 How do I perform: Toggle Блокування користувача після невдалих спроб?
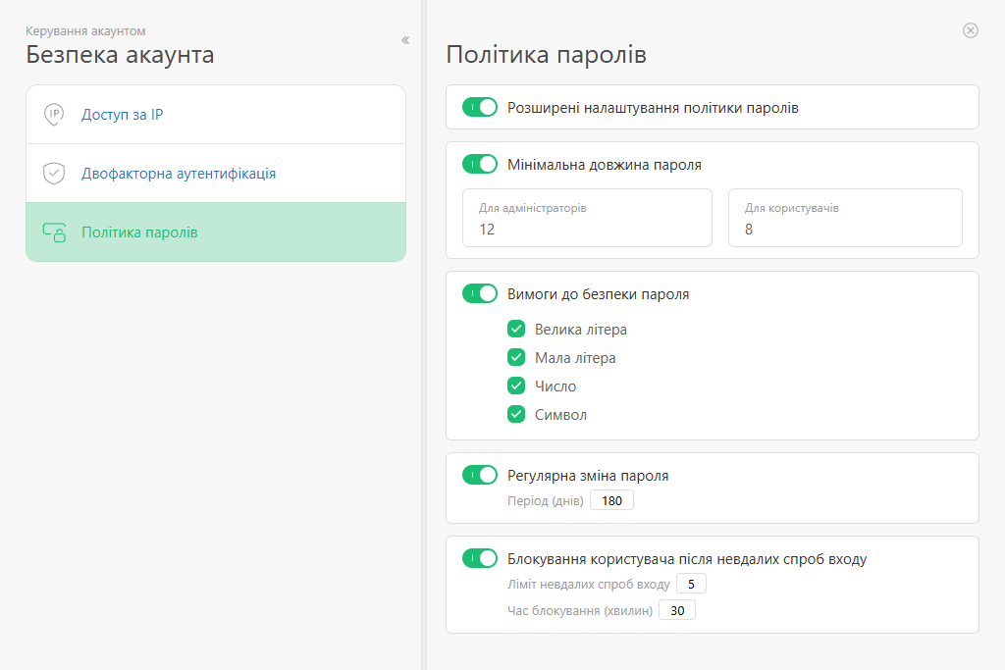pos(480,558)
